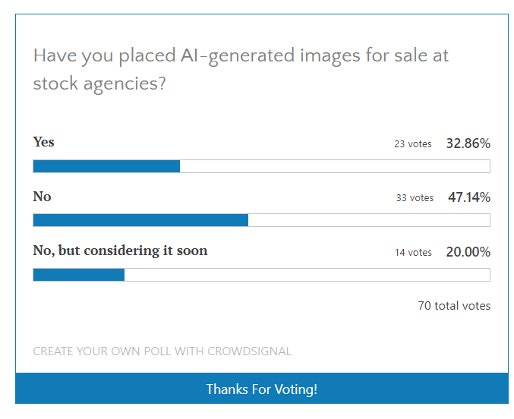Click the 'No' answer label
The width and height of the screenshot is (514, 419).
(x=43, y=197)
